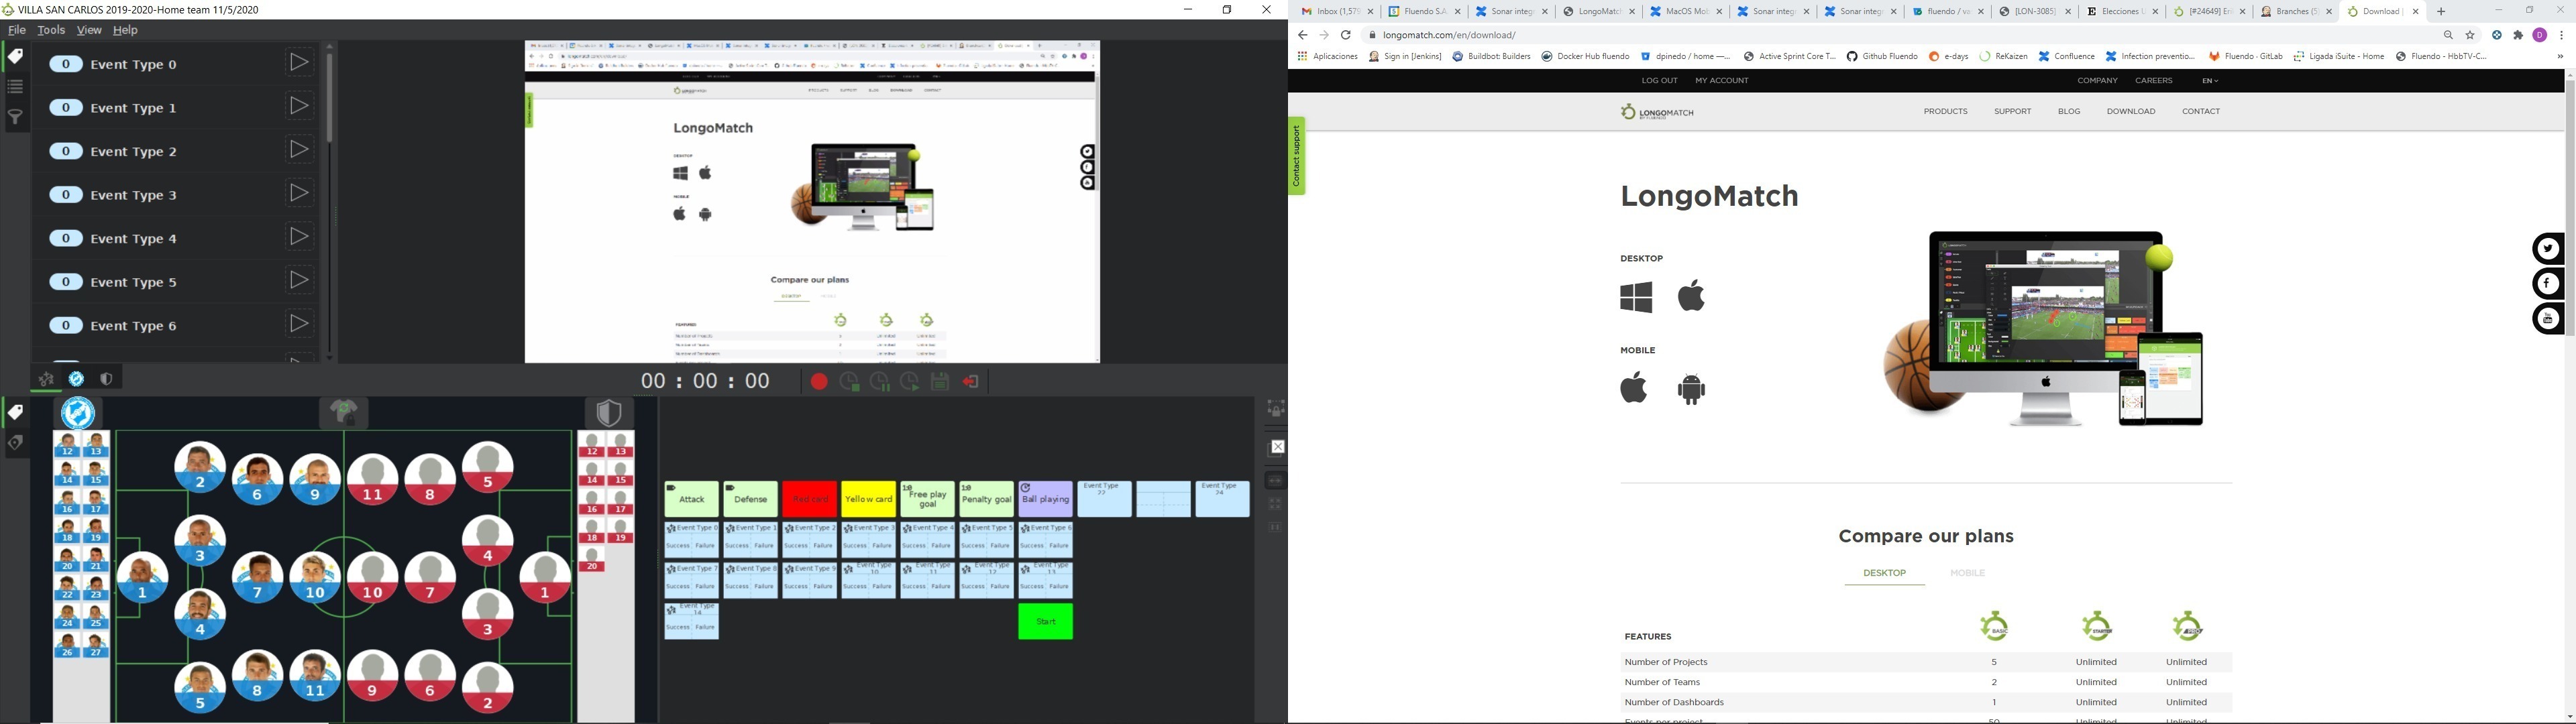Viewport: 2576px width, 724px height.
Task: Click the jersey substitution lock icon
Action: (344, 412)
